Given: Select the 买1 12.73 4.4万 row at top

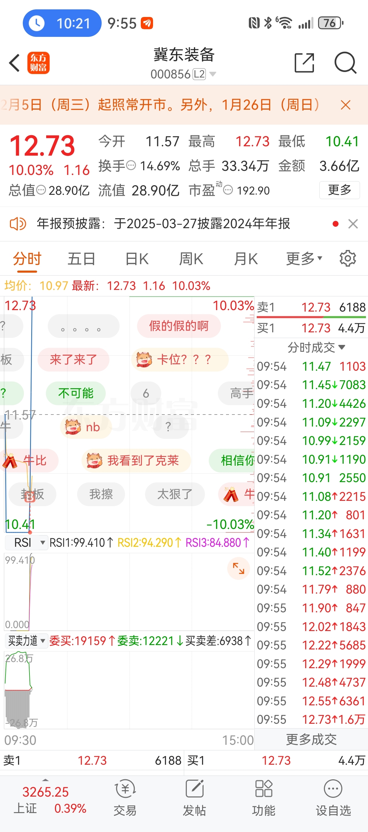Looking at the screenshot, I should (311, 328).
